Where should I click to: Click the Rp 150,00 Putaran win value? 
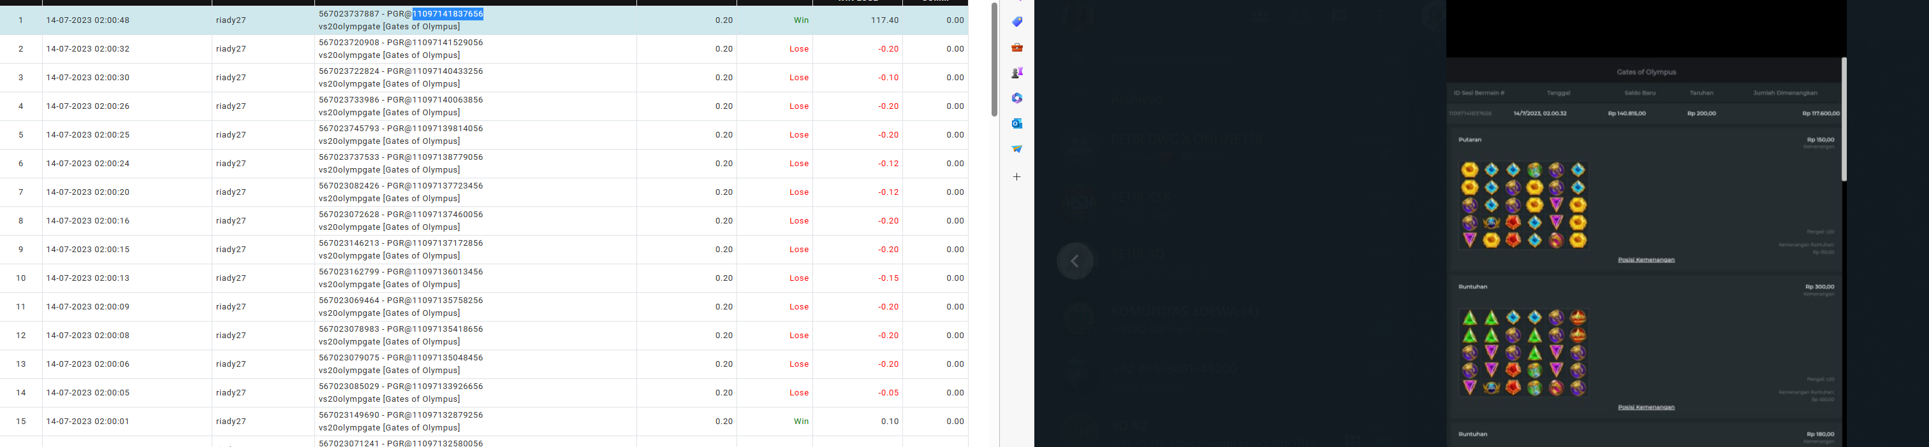tap(1820, 140)
